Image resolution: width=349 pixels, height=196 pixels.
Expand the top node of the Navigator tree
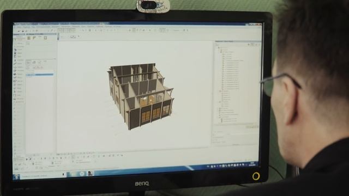219,47
